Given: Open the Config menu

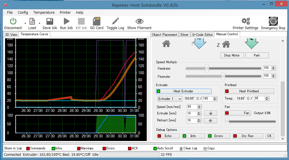Looking at the screenshot, I should click(x=23, y=13).
